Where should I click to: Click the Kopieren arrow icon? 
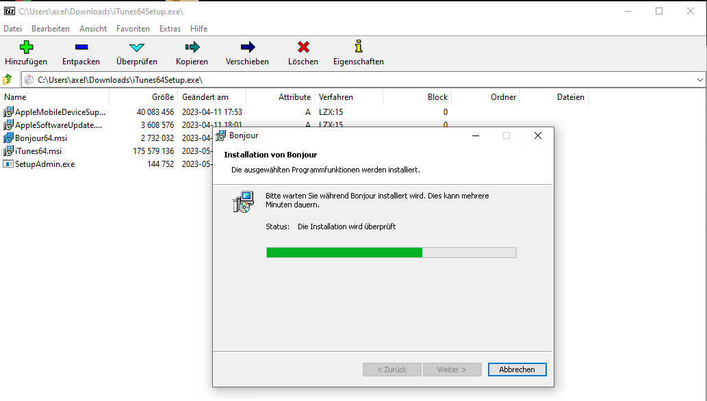click(192, 47)
